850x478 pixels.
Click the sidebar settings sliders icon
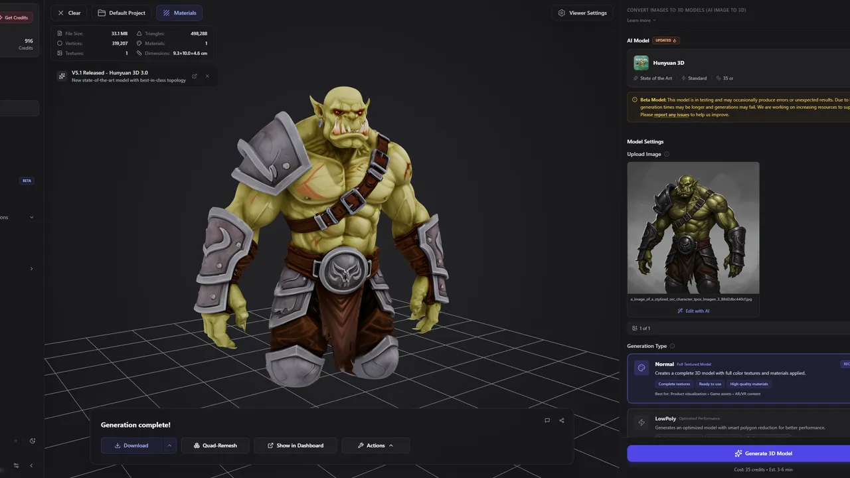coord(17,465)
